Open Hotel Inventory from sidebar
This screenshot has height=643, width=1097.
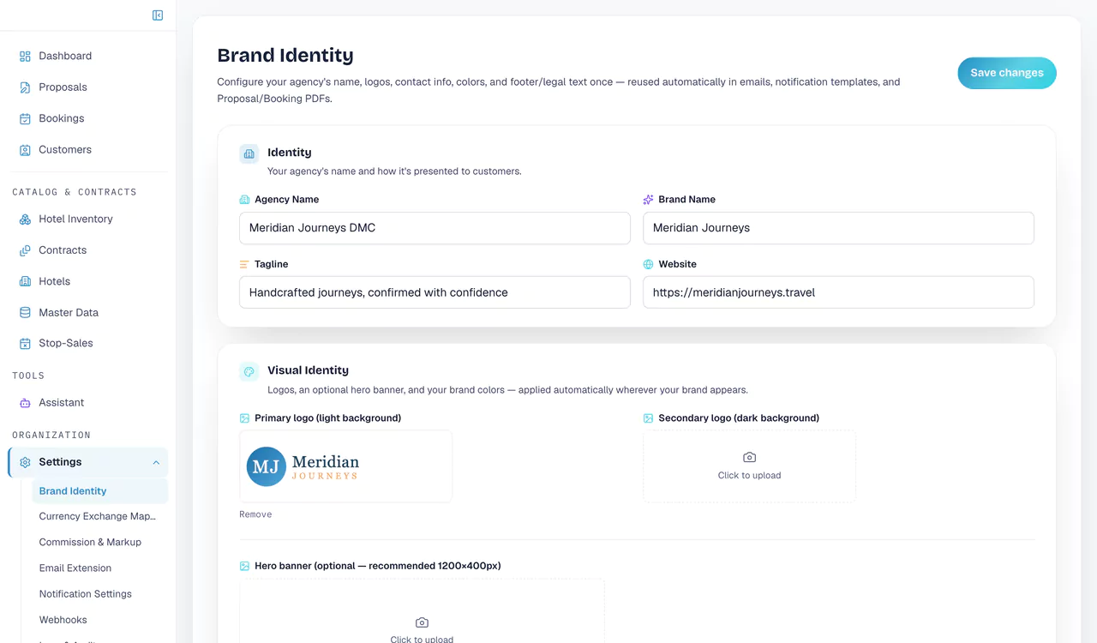pyautogui.click(x=75, y=219)
